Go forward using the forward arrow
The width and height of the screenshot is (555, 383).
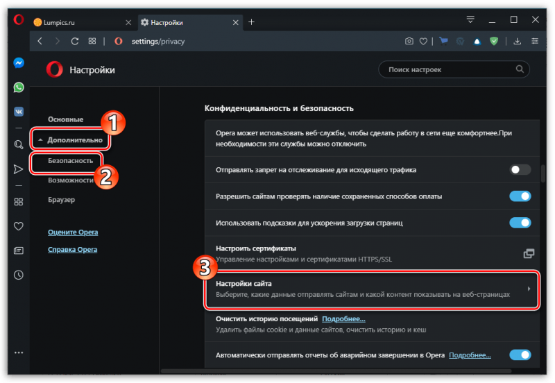57,42
